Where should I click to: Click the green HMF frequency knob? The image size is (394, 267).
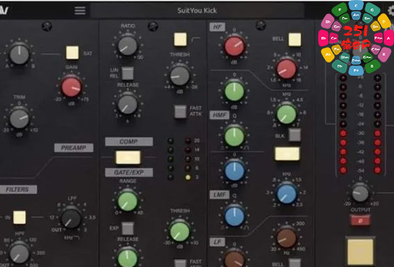coord(286,114)
